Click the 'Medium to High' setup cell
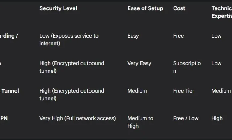Image resolution: width=232 pixels, height=140 pixels. click(x=140, y=122)
